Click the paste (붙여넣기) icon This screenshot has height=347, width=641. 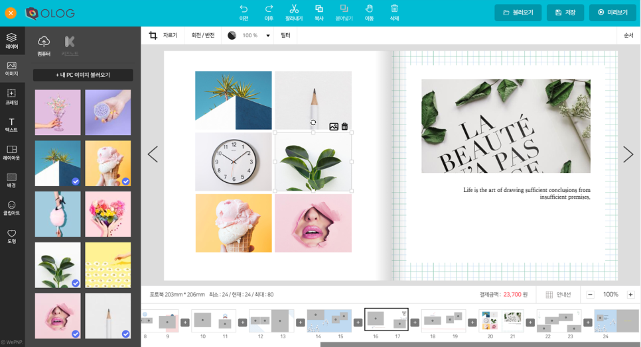(x=344, y=9)
